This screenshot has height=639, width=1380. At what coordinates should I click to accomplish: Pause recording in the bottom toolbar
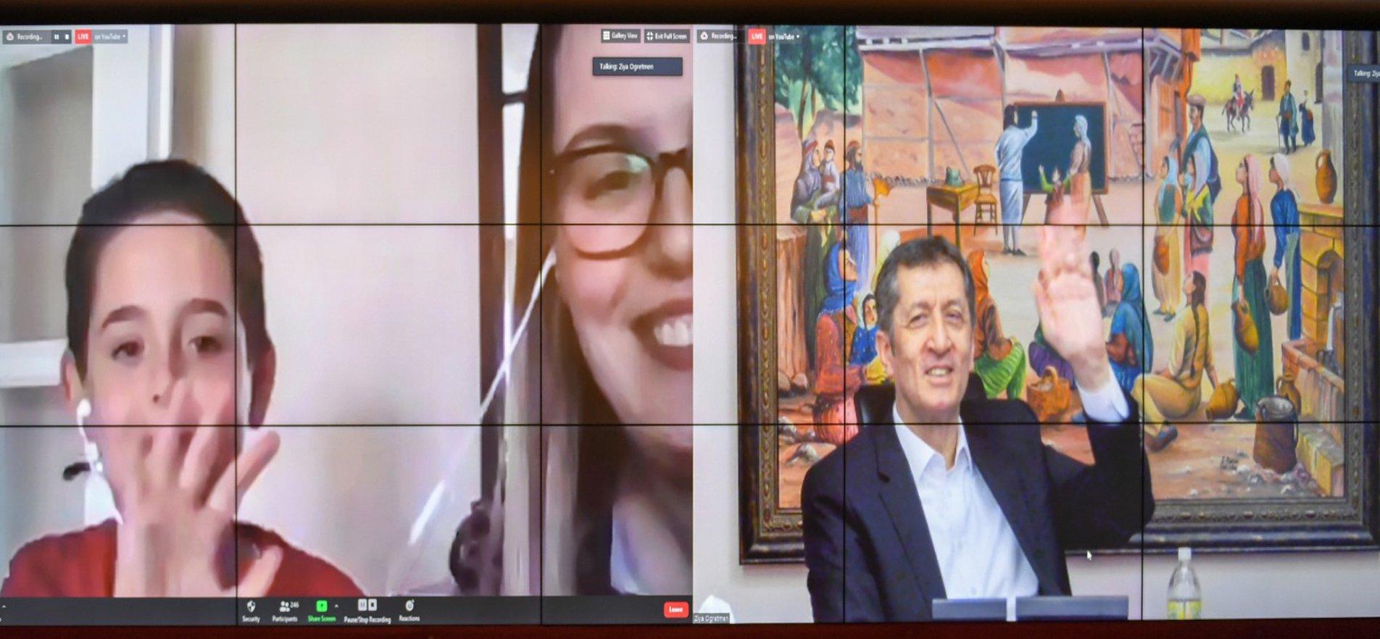coord(362,605)
